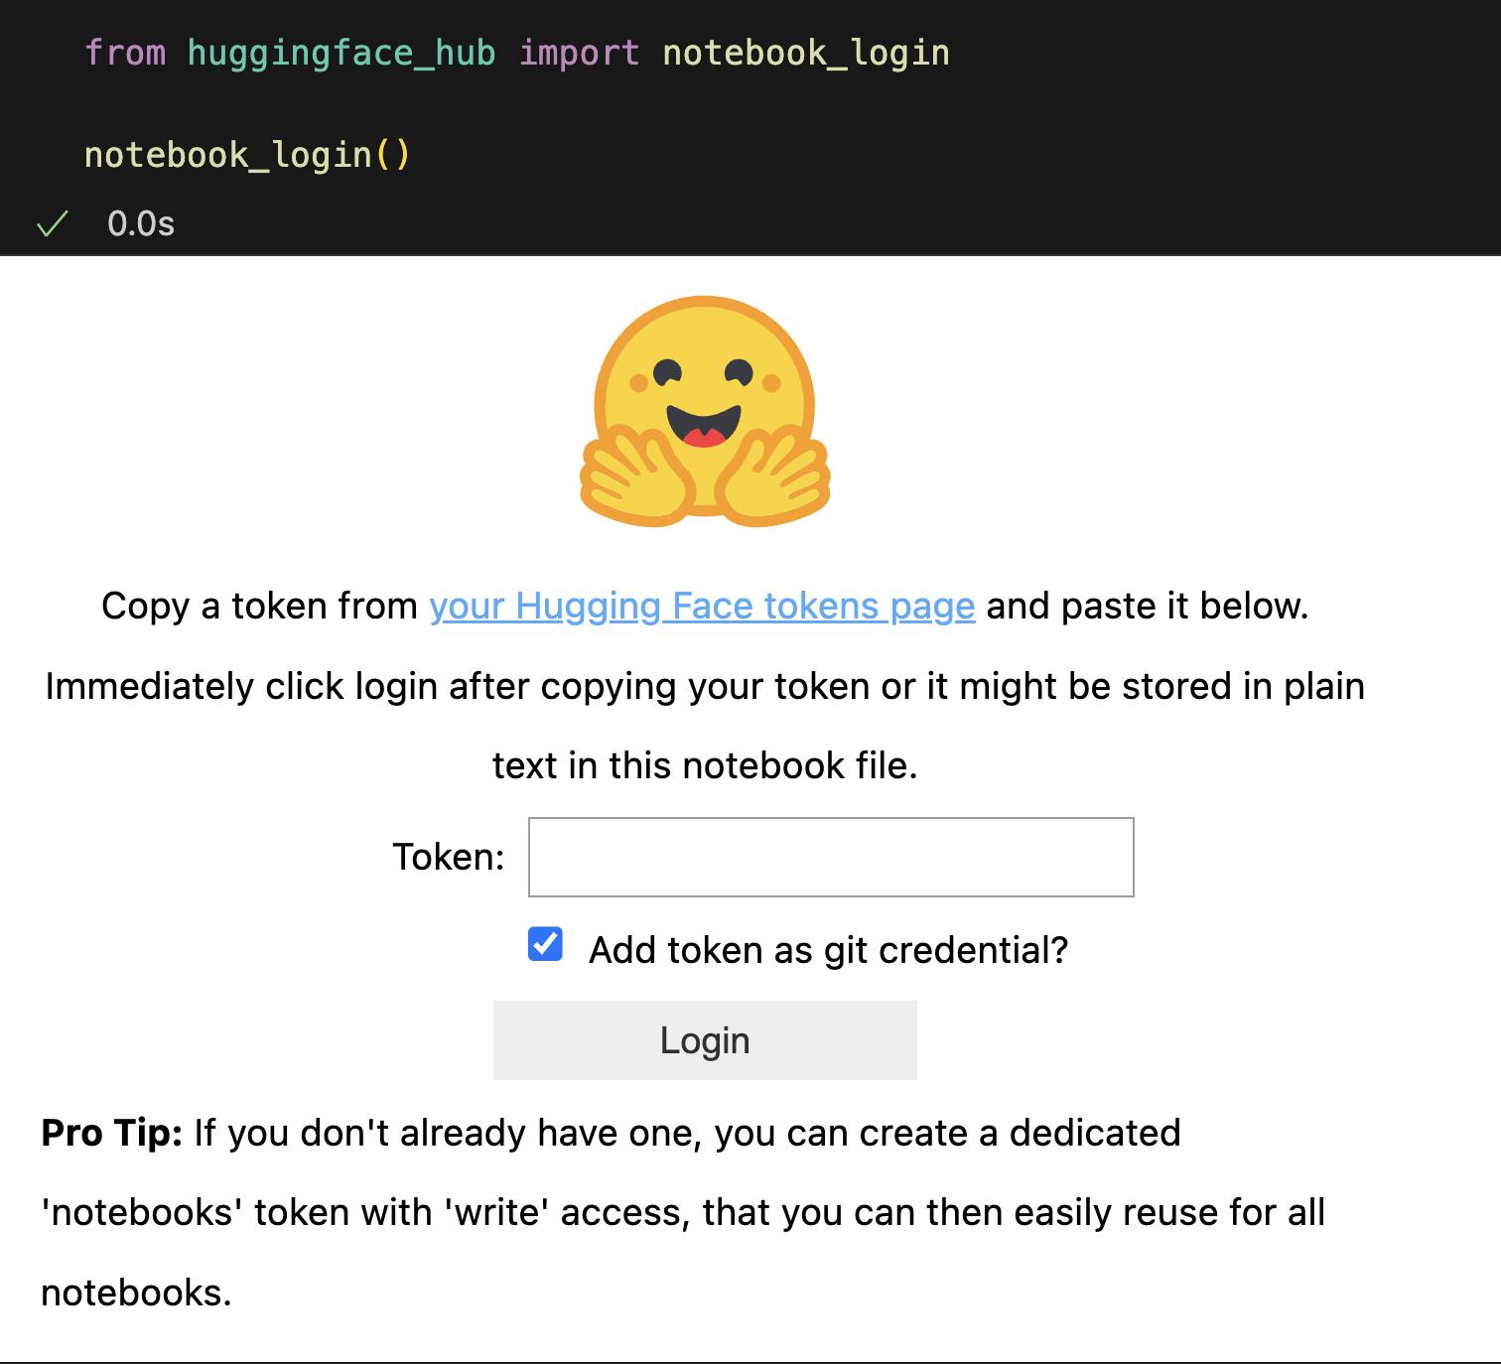1501x1364 pixels.
Task: Click the Login button
Action: click(x=705, y=1039)
